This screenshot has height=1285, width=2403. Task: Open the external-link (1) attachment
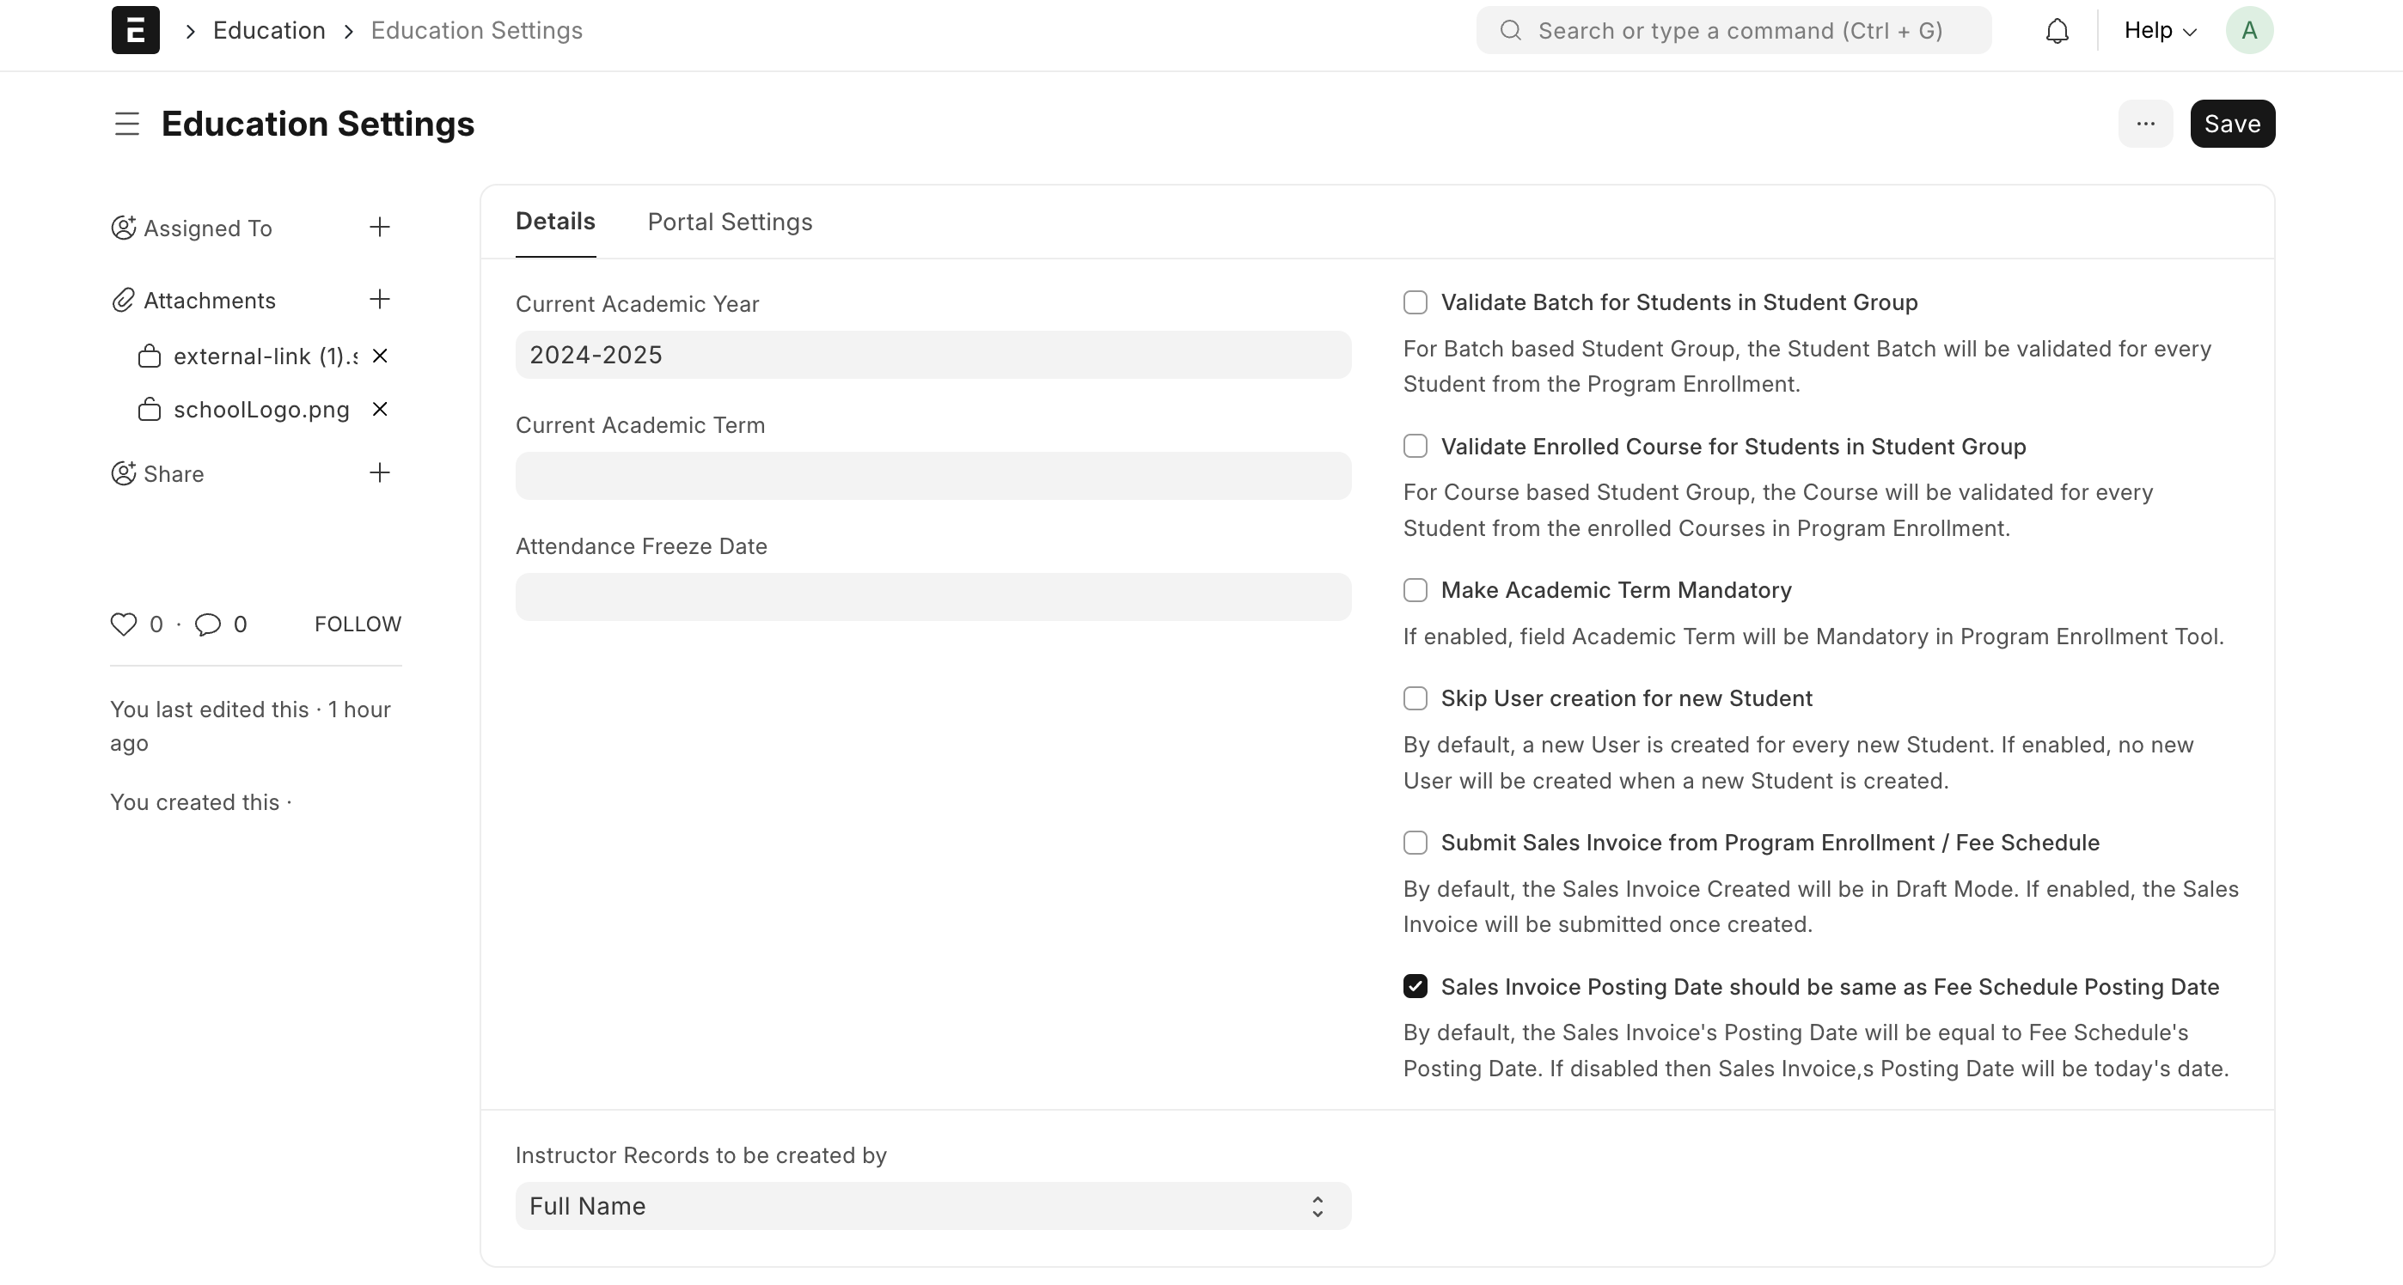pyautogui.click(x=265, y=356)
